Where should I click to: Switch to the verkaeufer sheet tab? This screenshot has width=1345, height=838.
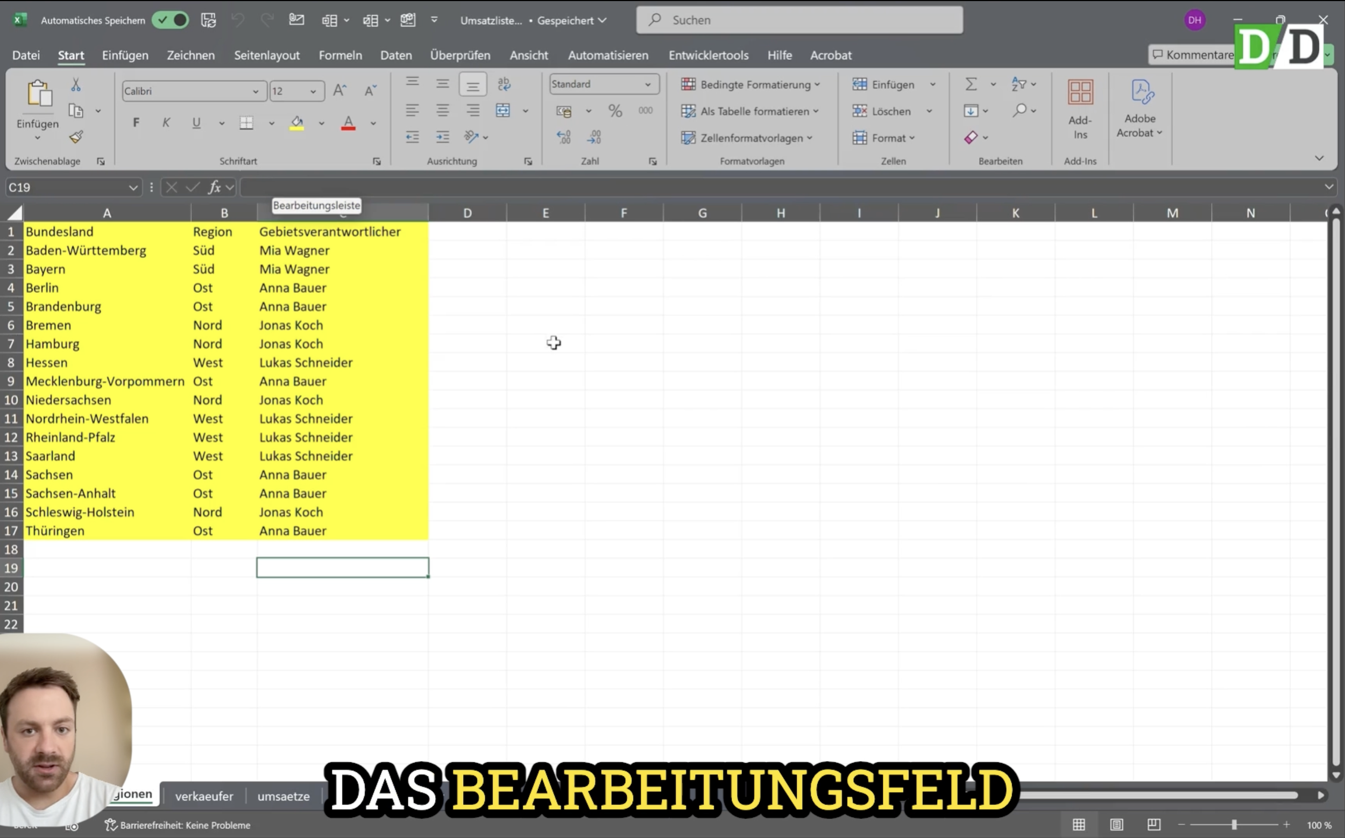click(x=204, y=796)
